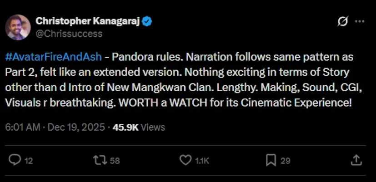Click the bookmark count of 29
Screen dimensions: 376x182
coord(286,160)
